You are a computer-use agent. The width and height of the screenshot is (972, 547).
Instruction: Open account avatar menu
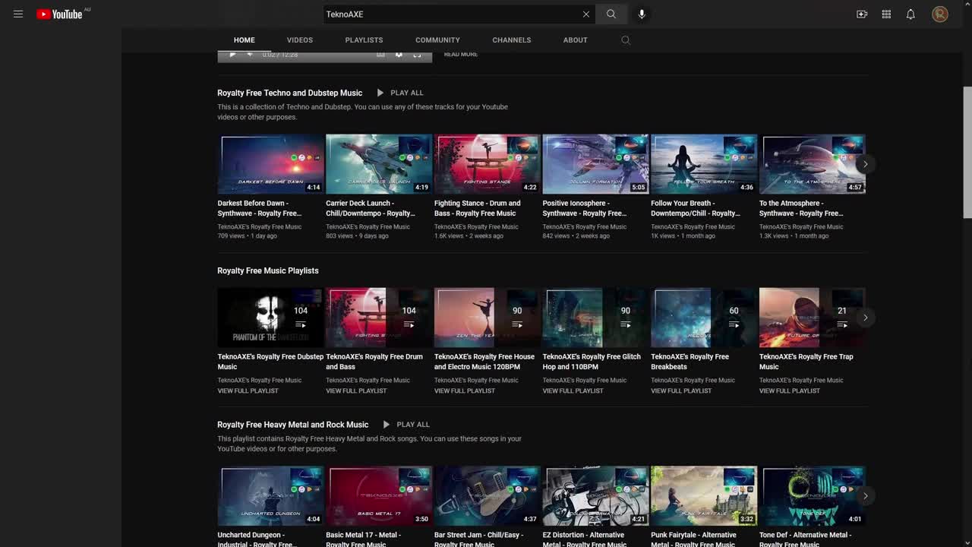pos(940,14)
